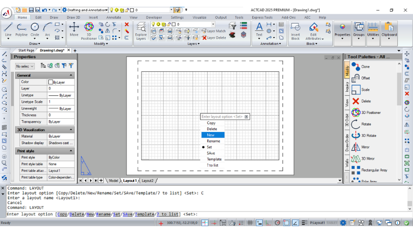413x232 pixels.
Task: Open the settings gear in status bar
Action: [x=343, y=223]
